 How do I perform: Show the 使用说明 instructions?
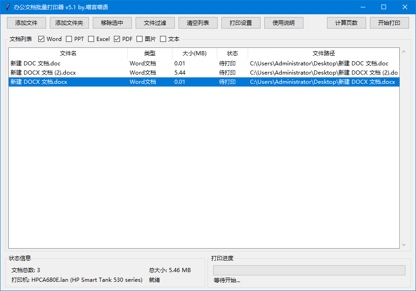pyautogui.click(x=284, y=23)
